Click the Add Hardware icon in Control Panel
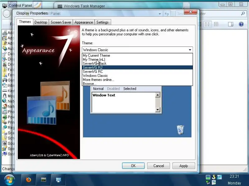Image resolution: width=249 pixels, height=186 pixels. point(5,33)
